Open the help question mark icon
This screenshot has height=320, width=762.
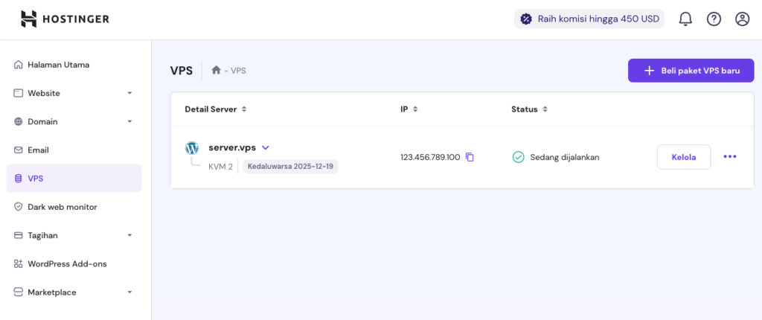click(x=714, y=19)
